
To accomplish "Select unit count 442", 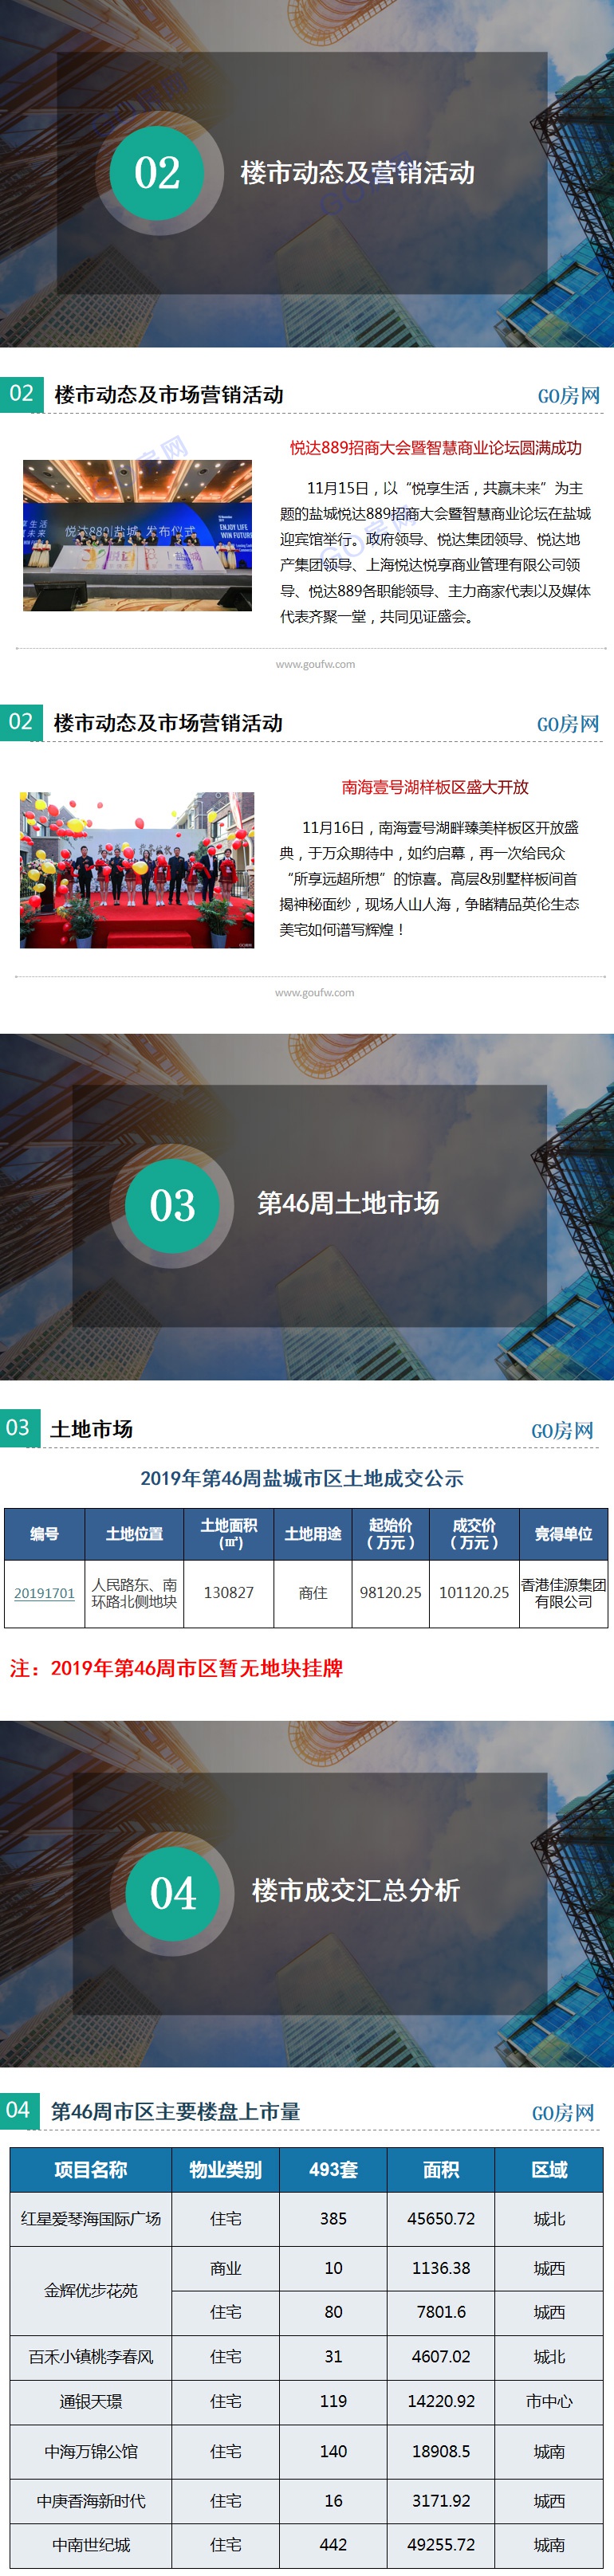I will tap(333, 2545).
